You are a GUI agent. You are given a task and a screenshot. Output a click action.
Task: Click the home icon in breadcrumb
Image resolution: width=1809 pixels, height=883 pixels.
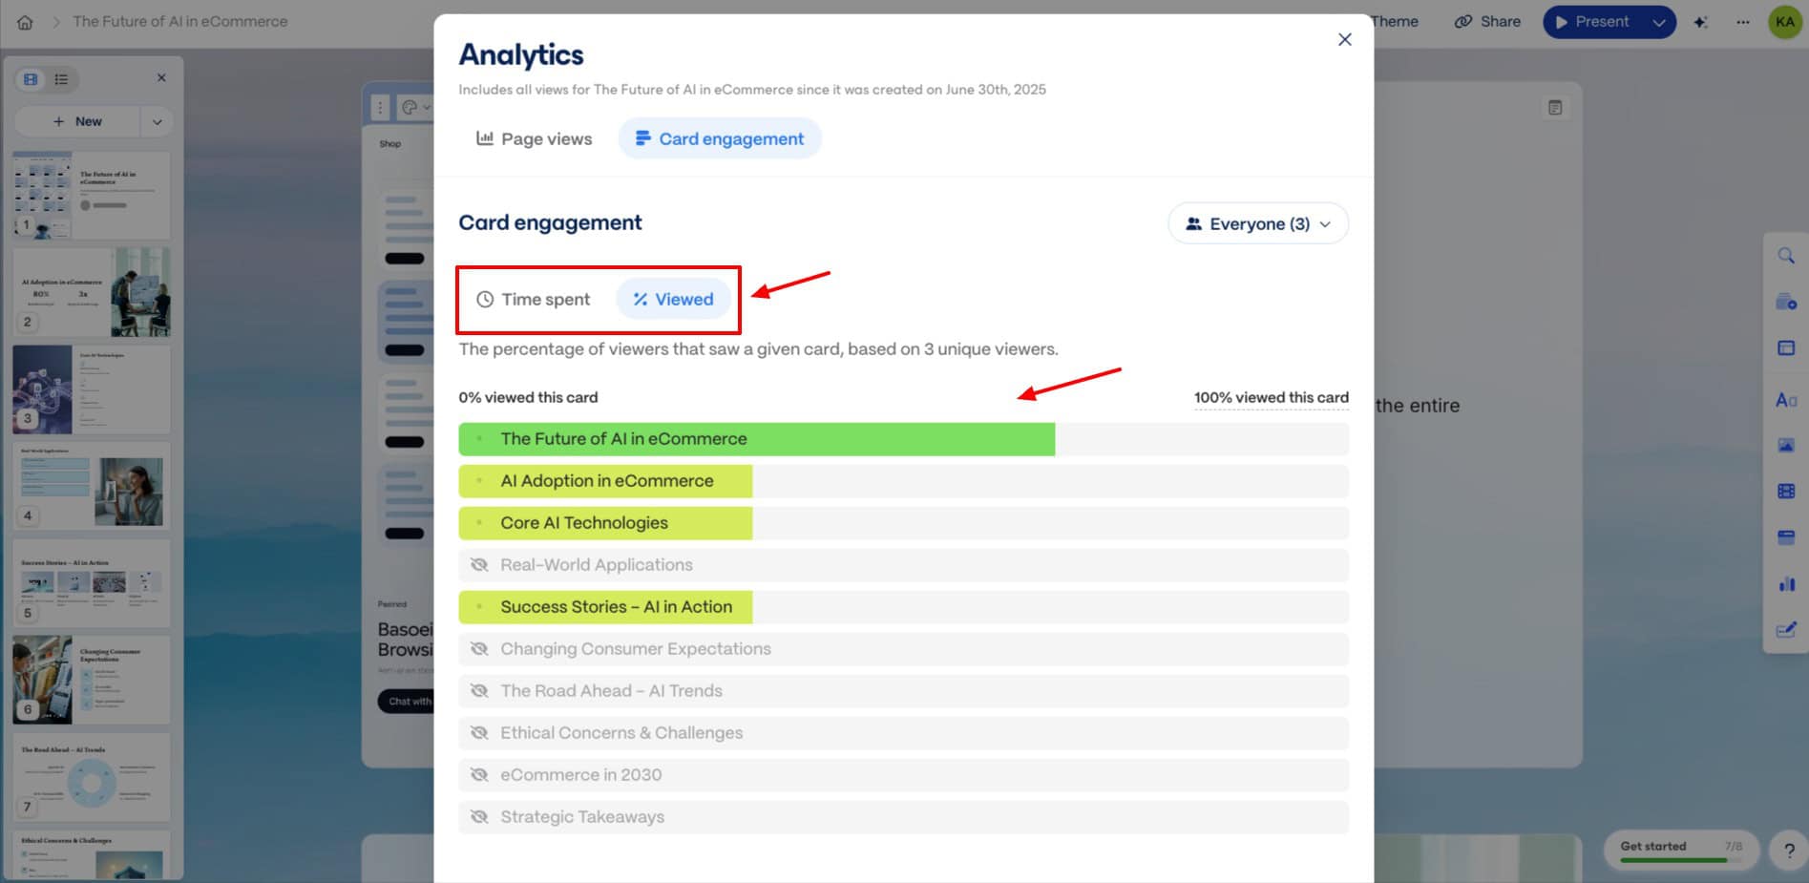25,22
